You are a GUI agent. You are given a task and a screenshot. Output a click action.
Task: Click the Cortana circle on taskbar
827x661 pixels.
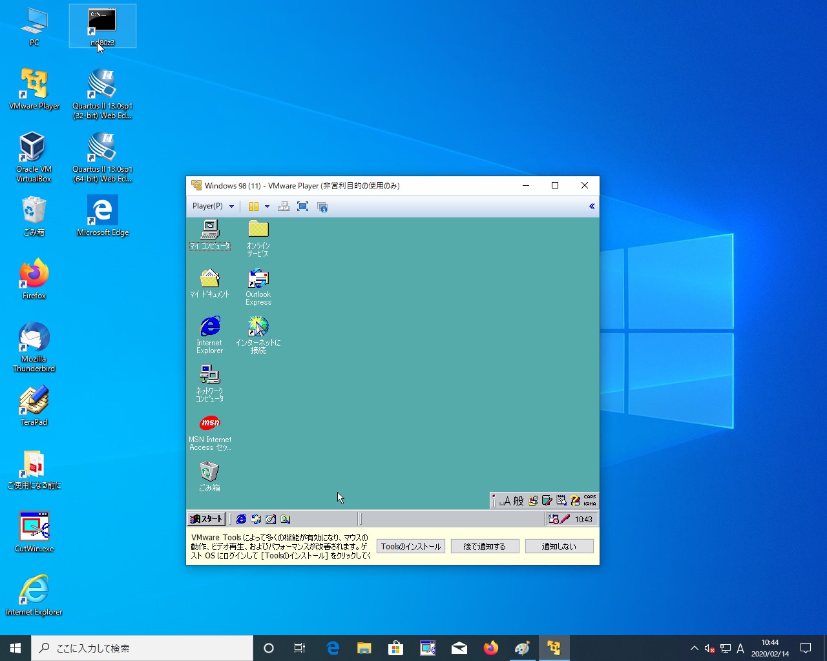269,648
